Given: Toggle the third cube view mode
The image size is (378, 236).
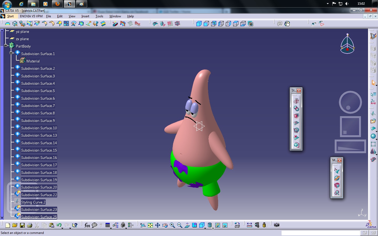Looking at the screenshot, I should tap(214, 24).
